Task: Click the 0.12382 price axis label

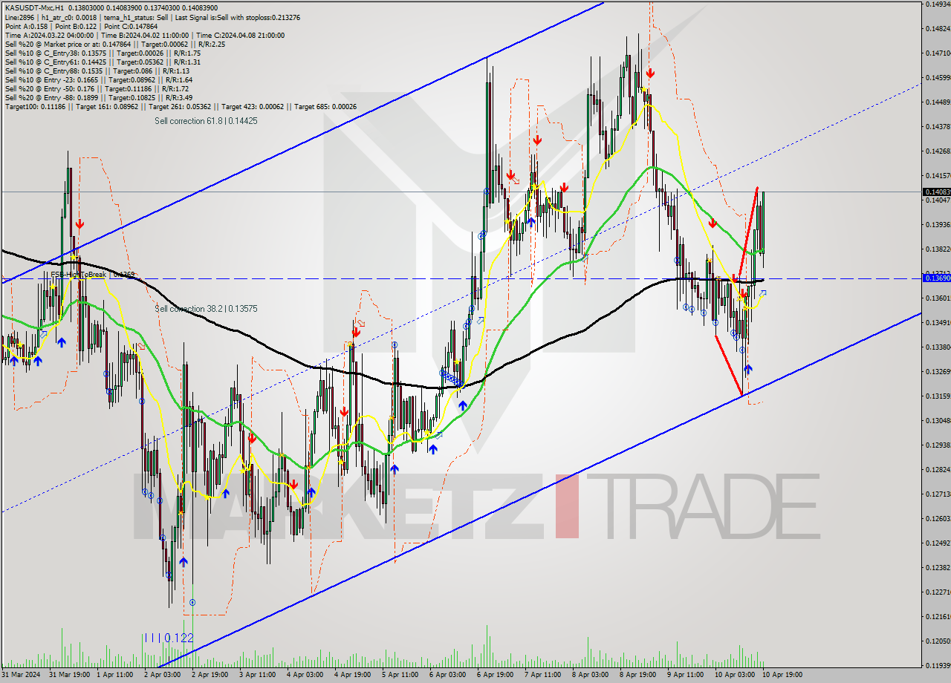Action: click(937, 567)
